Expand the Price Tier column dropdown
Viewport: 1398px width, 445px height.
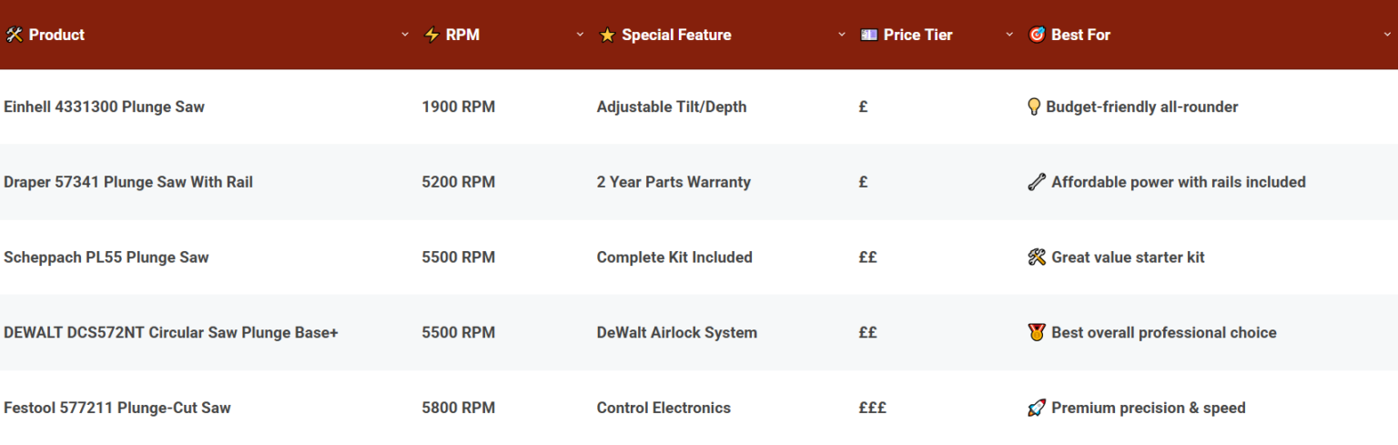1009,35
